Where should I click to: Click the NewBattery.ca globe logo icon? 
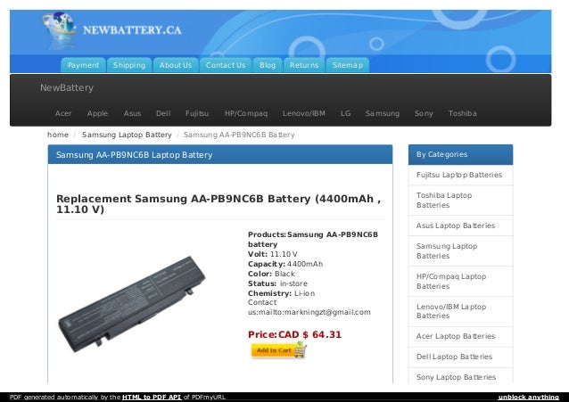click(59, 30)
